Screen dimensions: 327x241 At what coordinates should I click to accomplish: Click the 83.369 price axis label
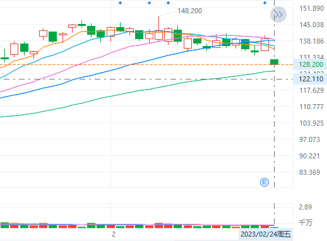coord(309,172)
